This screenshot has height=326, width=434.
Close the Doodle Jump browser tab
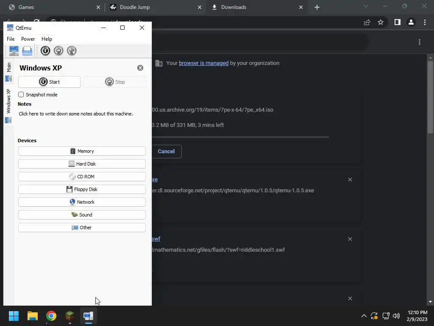[200, 8]
